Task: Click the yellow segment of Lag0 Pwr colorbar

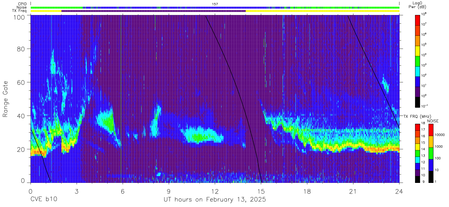Action: pos(418,50)
